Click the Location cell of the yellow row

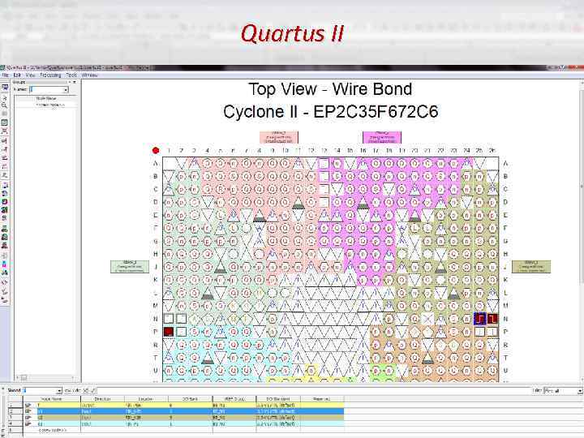[x=146, y=406]
